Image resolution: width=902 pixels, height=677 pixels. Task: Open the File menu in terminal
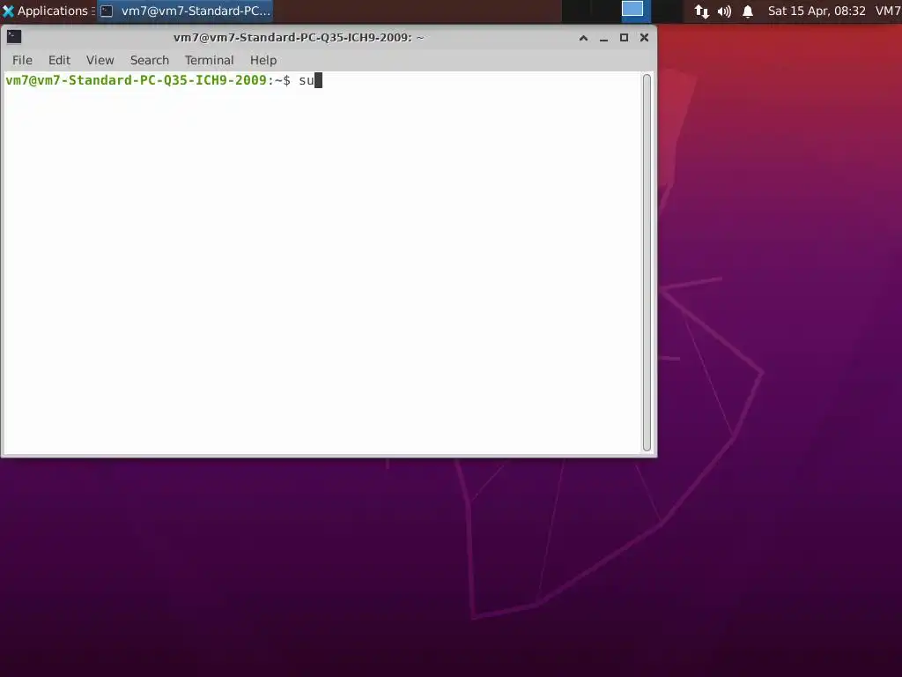pos(22,60)
